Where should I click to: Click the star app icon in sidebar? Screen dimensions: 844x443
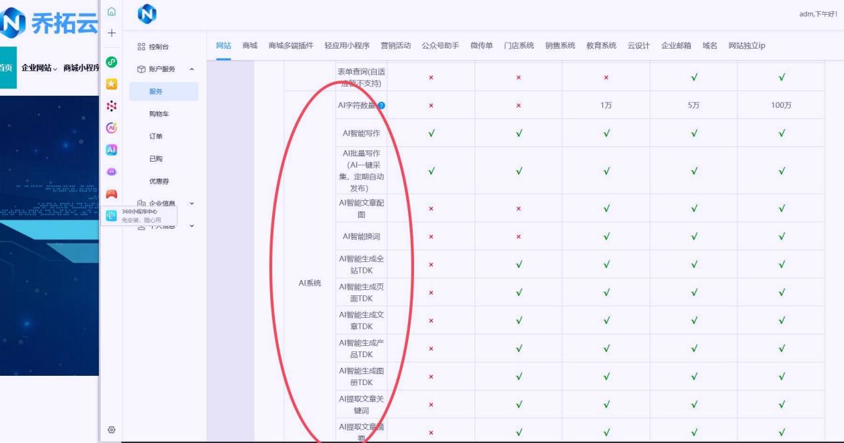(x=112, y=84)
